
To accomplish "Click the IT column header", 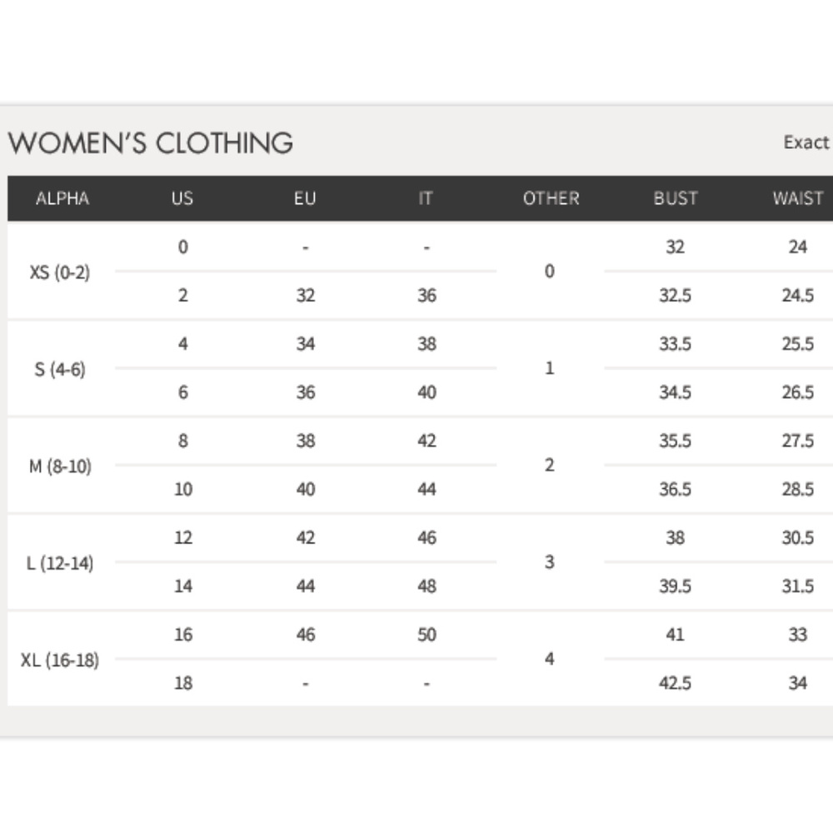I will coord(425,198).
